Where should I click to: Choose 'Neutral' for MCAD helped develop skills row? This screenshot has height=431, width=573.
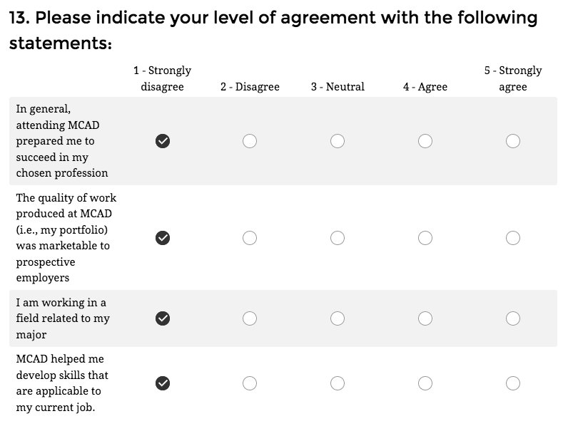point(338,383)
